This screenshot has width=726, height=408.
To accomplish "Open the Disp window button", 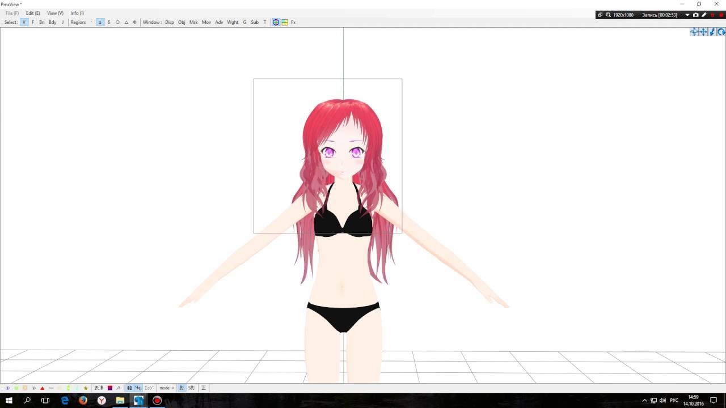I will click(x=170, y=22).
